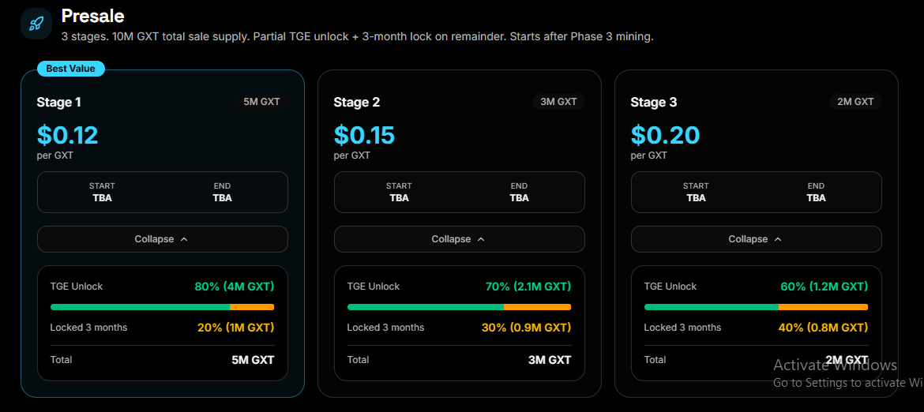
Task: Click the 5M GXT badge in Stage 1 header
Action: pos(261,102)
